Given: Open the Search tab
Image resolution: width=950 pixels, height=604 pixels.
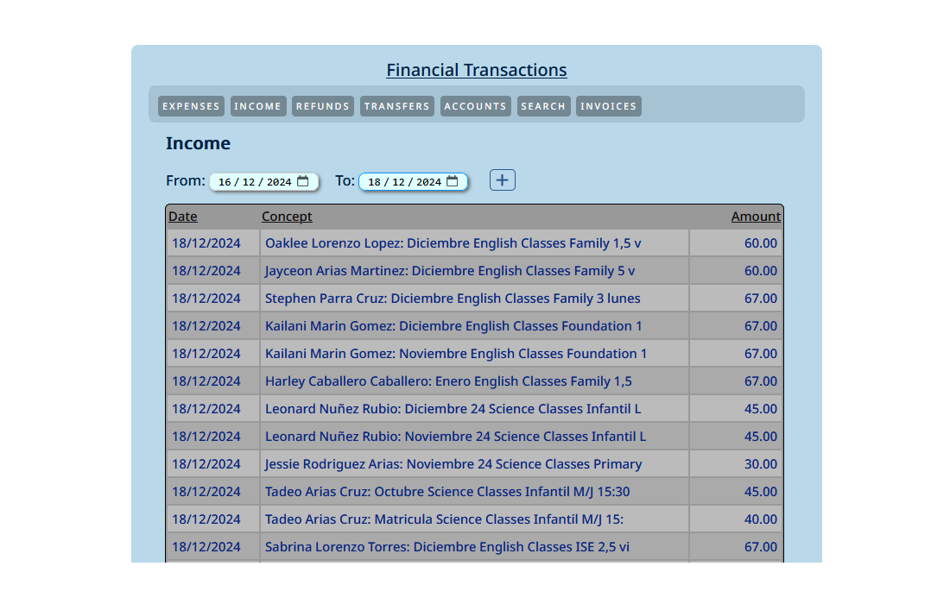Looking at the screenshot, I should click(x=543, y=106).
